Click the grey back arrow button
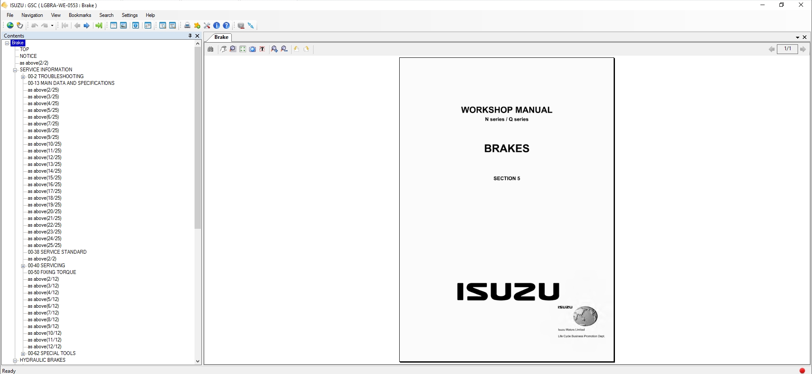This screenshot has width=812, height=374. pyautogui.click(x=77, y=26)
